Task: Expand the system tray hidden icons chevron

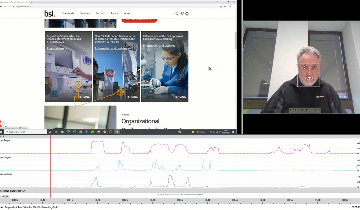Action: coord(208,132)
